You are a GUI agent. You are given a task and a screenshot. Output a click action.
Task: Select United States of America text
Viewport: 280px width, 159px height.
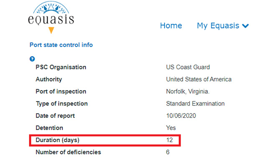pos(199,79)
